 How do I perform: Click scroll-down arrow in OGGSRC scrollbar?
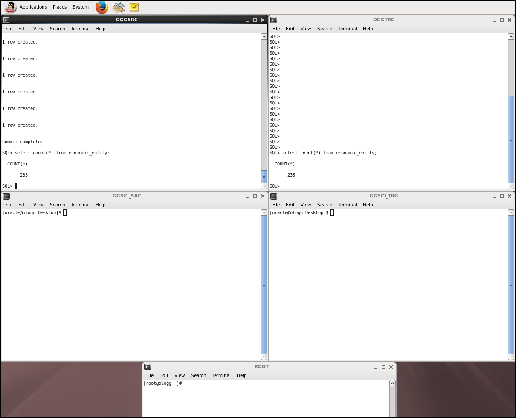264,186
